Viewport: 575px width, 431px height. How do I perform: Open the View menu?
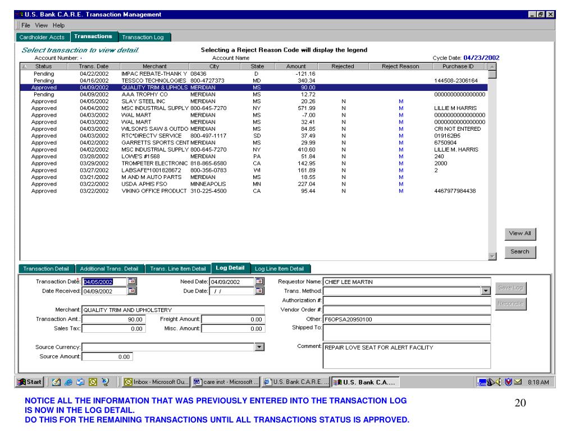[42, 25]
